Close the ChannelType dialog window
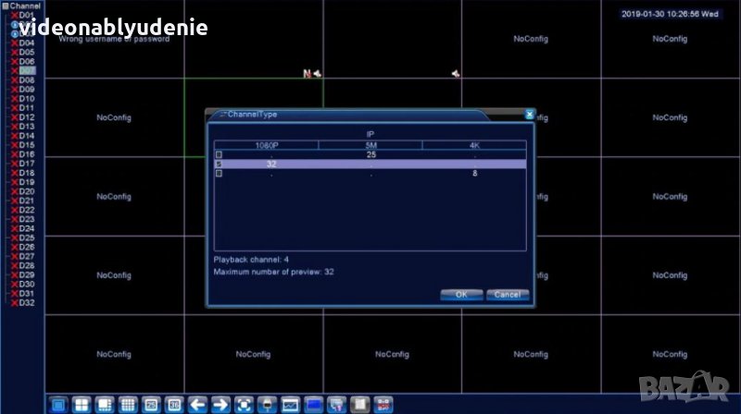The height and width of the screenshot is (414, 741). [x=529, y=115]
